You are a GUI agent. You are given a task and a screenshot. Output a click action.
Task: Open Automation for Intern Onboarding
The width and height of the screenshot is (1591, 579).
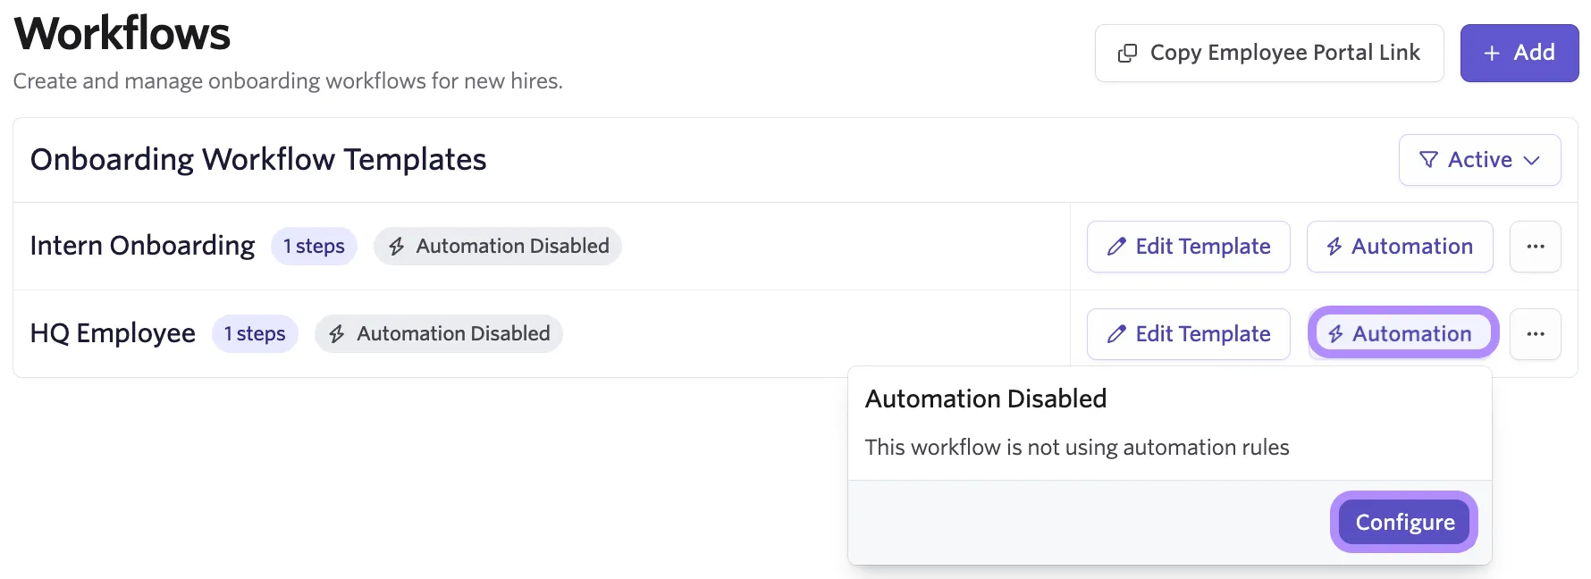[x=1400, y=247]
